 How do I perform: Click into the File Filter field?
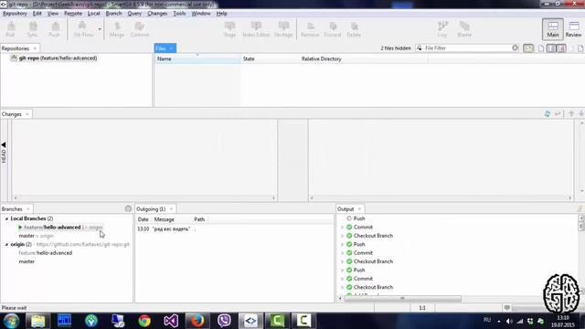pyautogui.click(x=466, y=48)
